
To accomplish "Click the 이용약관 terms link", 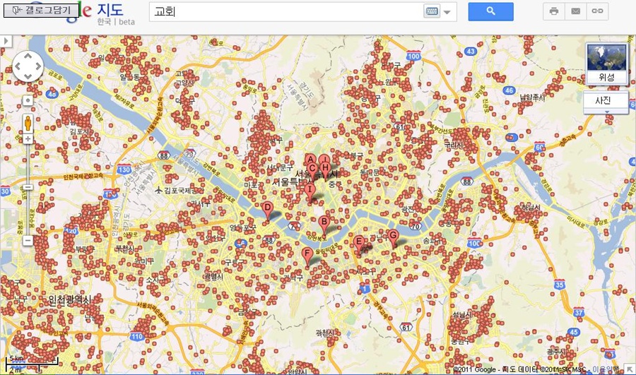I will [606, 369].
